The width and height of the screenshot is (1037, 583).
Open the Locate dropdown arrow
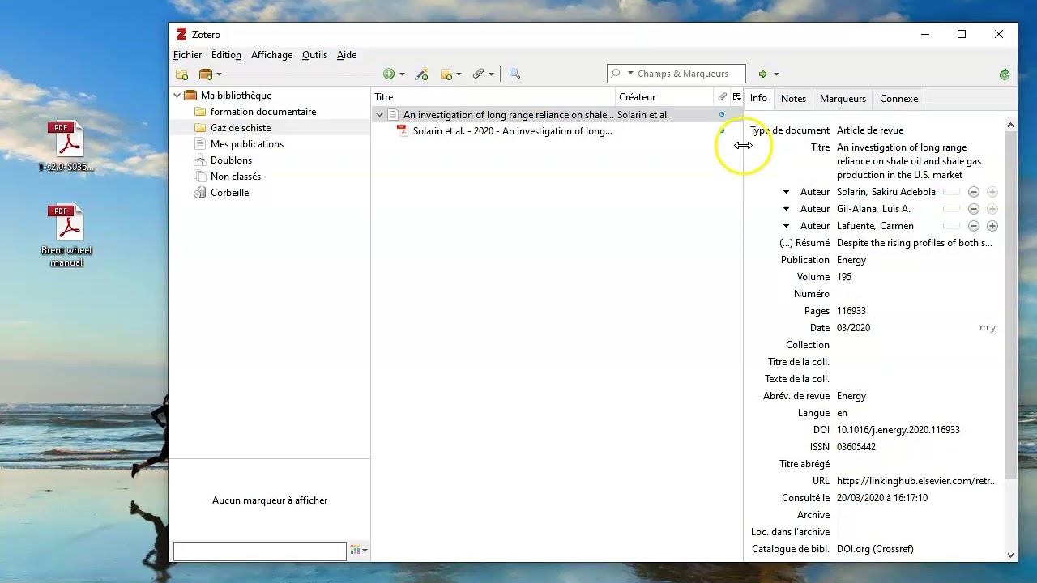(x=776, y=74)
